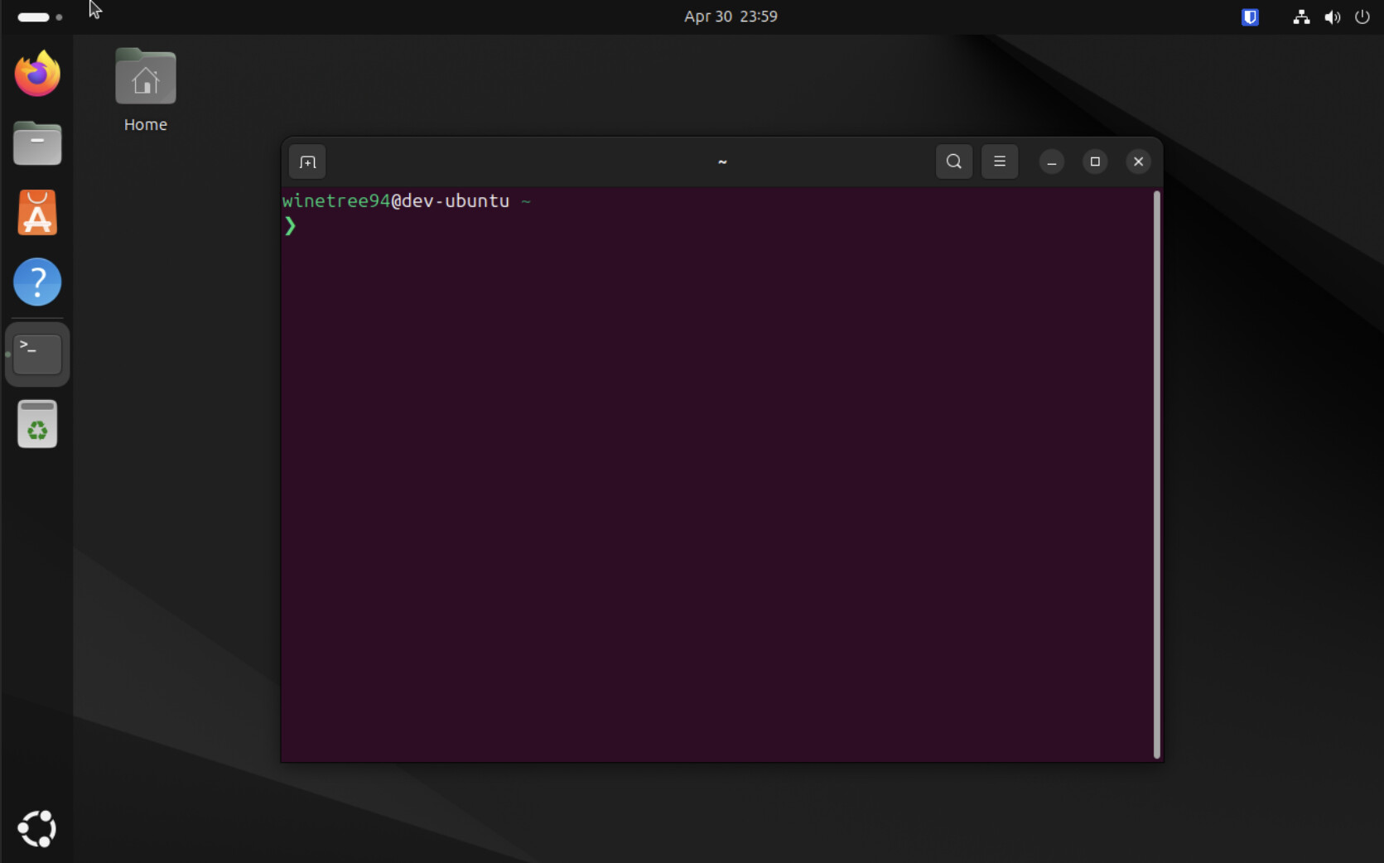Open Ubuntu App Center
1384x863 pixels.
[37, 213]
